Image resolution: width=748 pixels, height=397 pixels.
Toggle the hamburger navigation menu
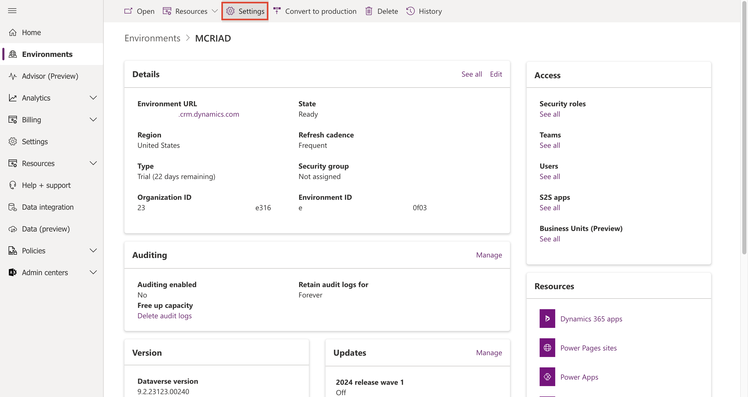(x=12, y=11)
